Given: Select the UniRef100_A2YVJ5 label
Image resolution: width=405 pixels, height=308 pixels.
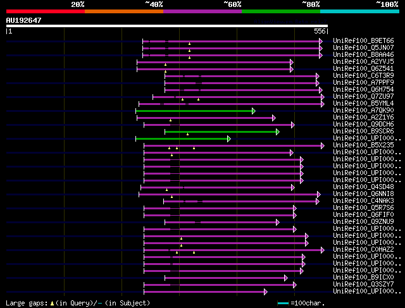Looking at the screenshot, I should click(x=363, y=62).
